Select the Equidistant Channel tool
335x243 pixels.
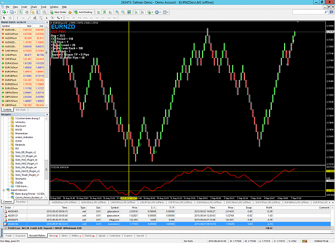coord(35,18)
